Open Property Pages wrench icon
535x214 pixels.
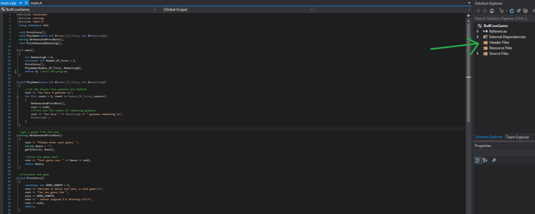[x=494, y=160]
